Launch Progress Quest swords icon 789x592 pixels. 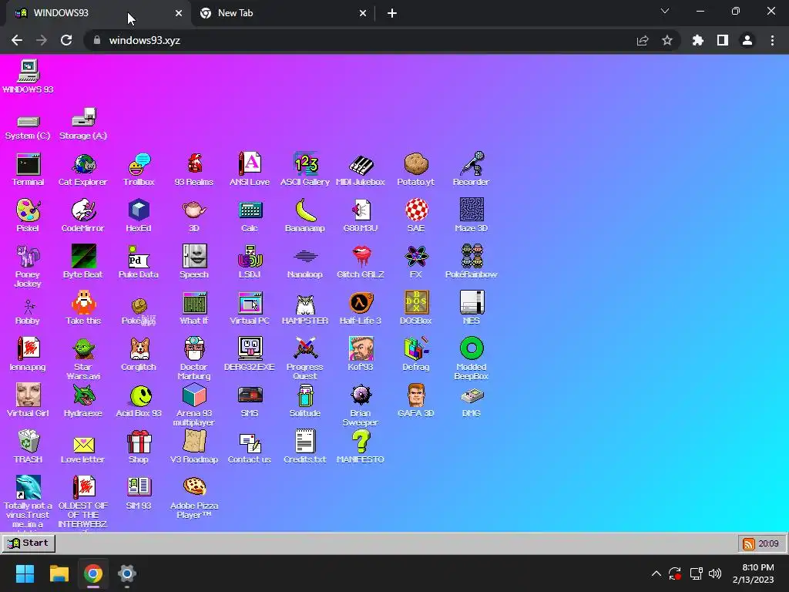pos(305,358)
